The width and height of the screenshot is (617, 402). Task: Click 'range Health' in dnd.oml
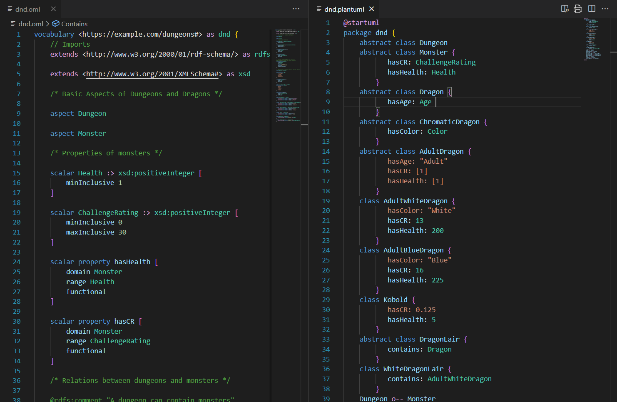90,282
